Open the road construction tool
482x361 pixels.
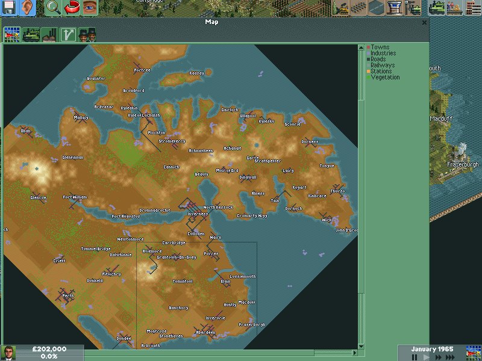point(377,7)
